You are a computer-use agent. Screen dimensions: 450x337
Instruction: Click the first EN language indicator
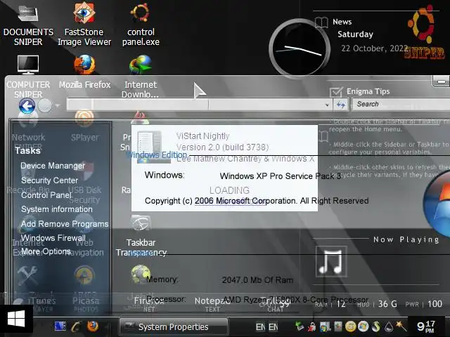click(261, 327)
